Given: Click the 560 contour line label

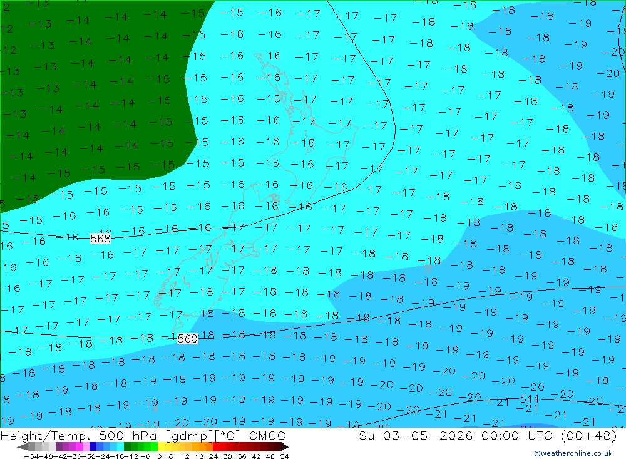Looking at the screenshot, I should pos(187,339).
